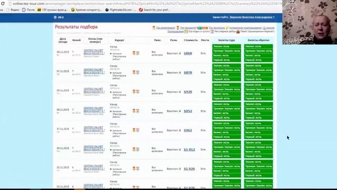337x190 pixels.
Task: Click the 'Тез гарантирует' legend icon
Action: click(178, 28)
